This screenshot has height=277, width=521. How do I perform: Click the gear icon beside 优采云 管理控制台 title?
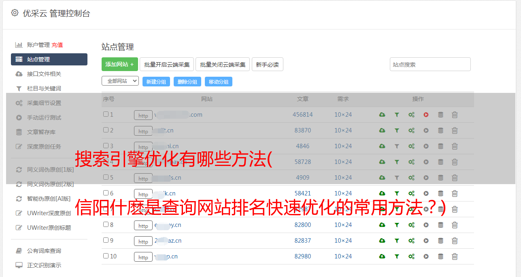15,13
